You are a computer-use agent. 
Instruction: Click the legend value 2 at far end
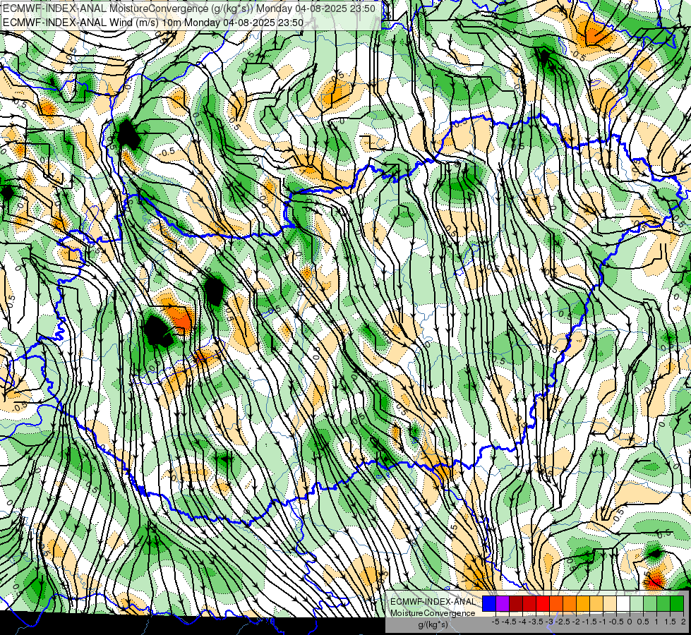point(683,622)
